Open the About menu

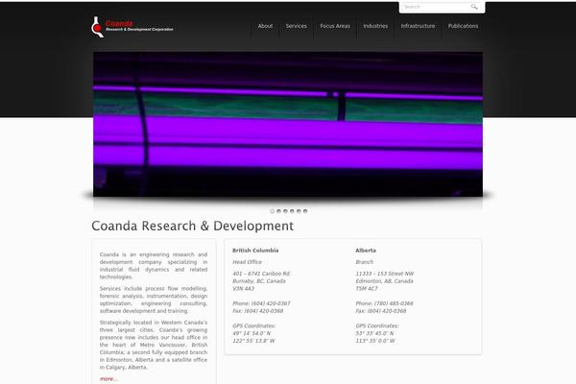point(265,26)
